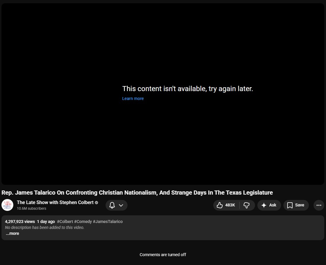326x265 pixels.
Task: Open The Late Show channel avatar
Action: click(x=7, y=205)
